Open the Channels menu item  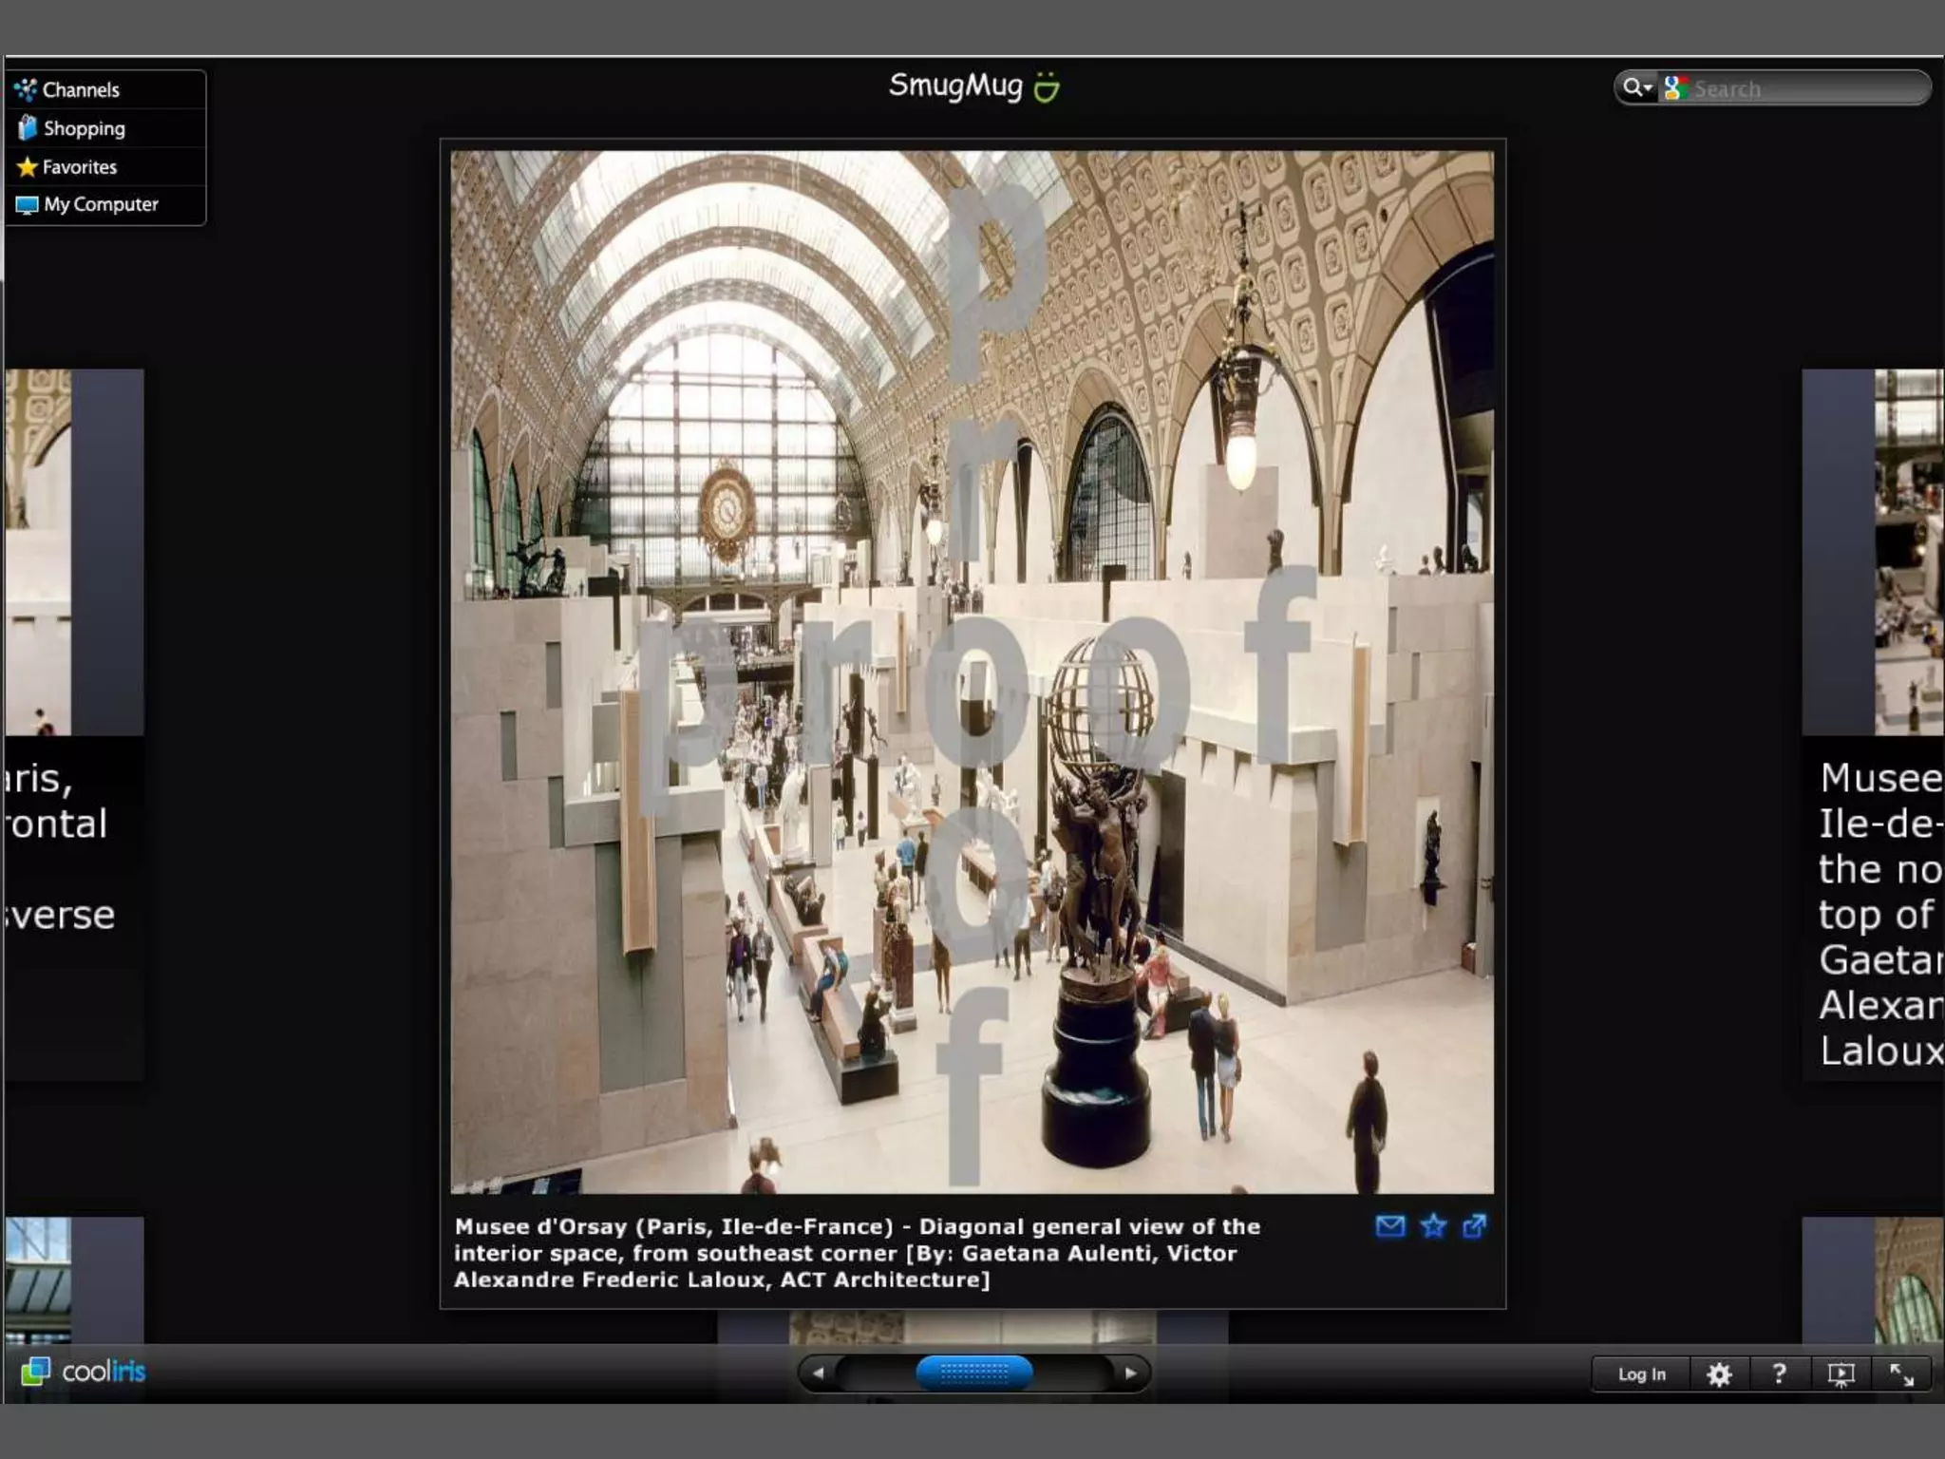click(81, 90)
